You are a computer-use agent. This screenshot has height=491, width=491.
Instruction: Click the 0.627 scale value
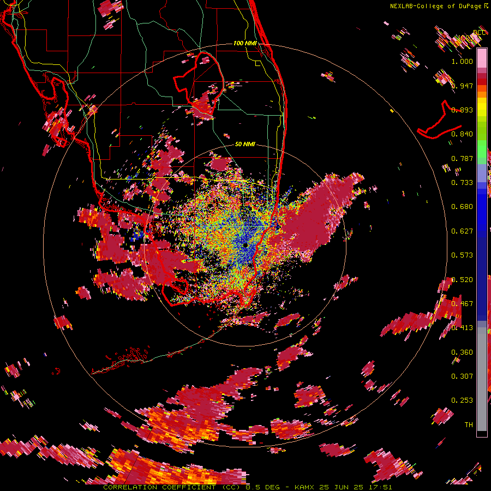[x=462, y=231]
